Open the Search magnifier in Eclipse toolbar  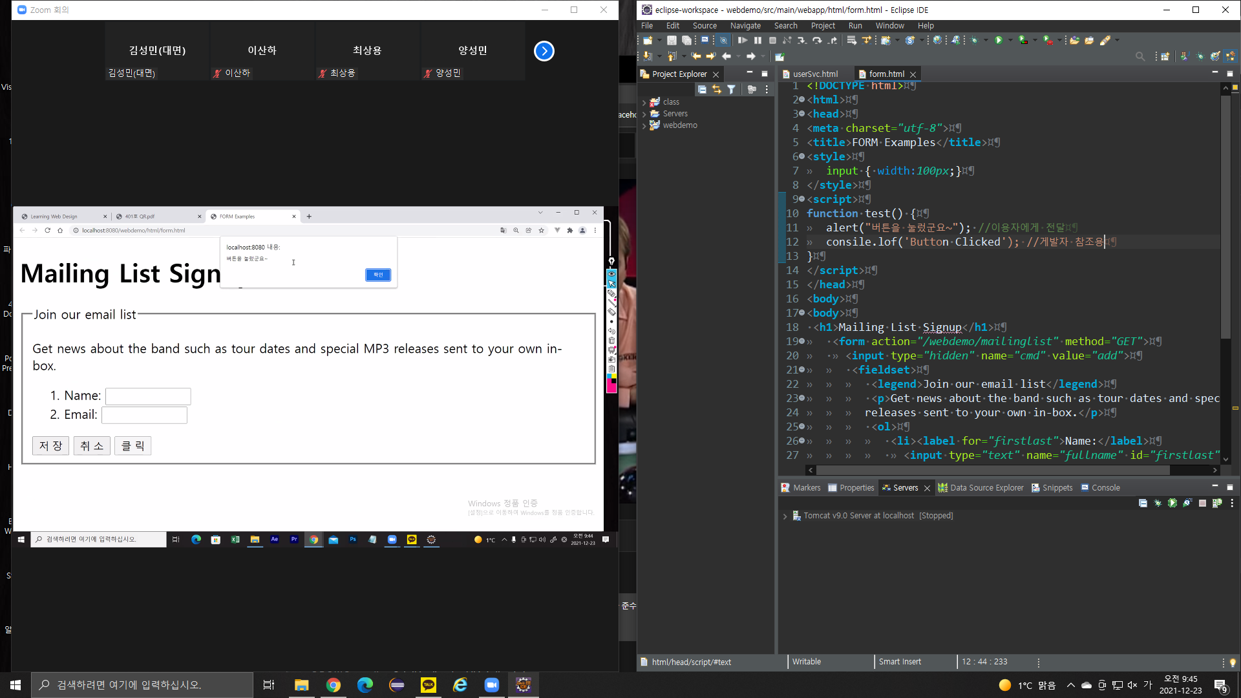(x=1140, y=57)
